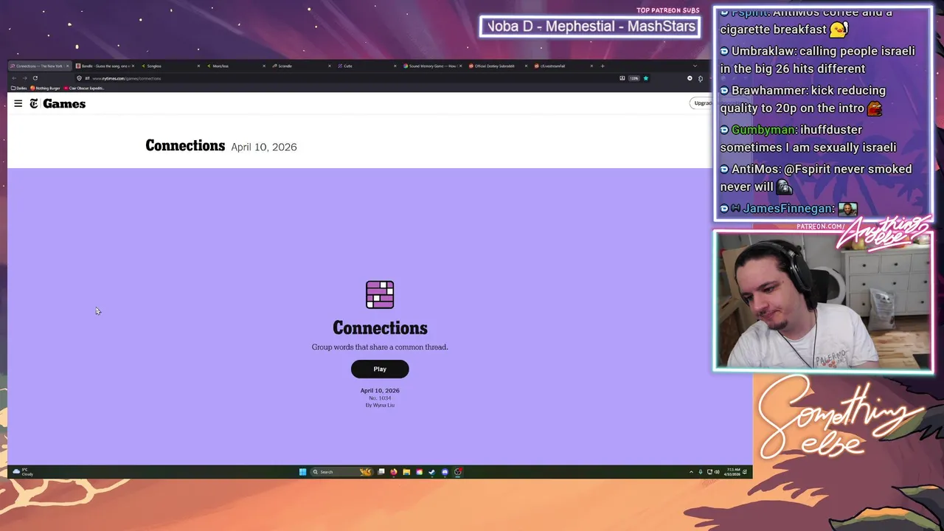
Task: Open a new browser tab with plus
Action: coord(603,66)
